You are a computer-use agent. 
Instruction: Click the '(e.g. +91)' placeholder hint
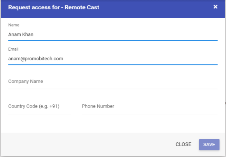49,106
